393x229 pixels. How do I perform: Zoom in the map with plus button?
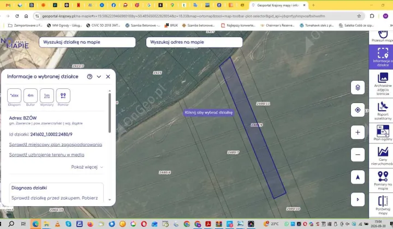pyautogui.click(x=358, y=132)
